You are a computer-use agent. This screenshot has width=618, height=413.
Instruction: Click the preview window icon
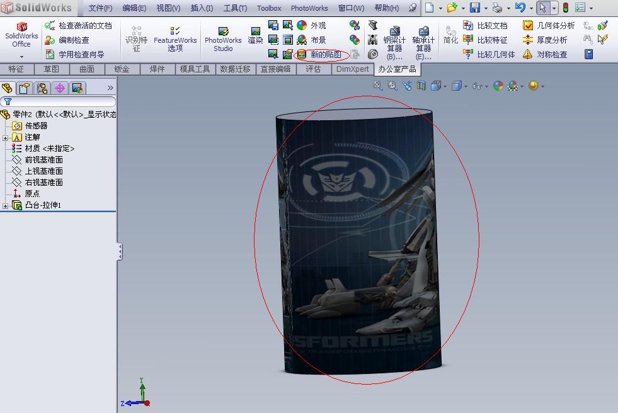coord(288,40)
